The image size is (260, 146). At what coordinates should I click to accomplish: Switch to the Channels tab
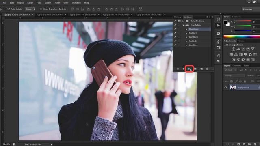(236, 66)
